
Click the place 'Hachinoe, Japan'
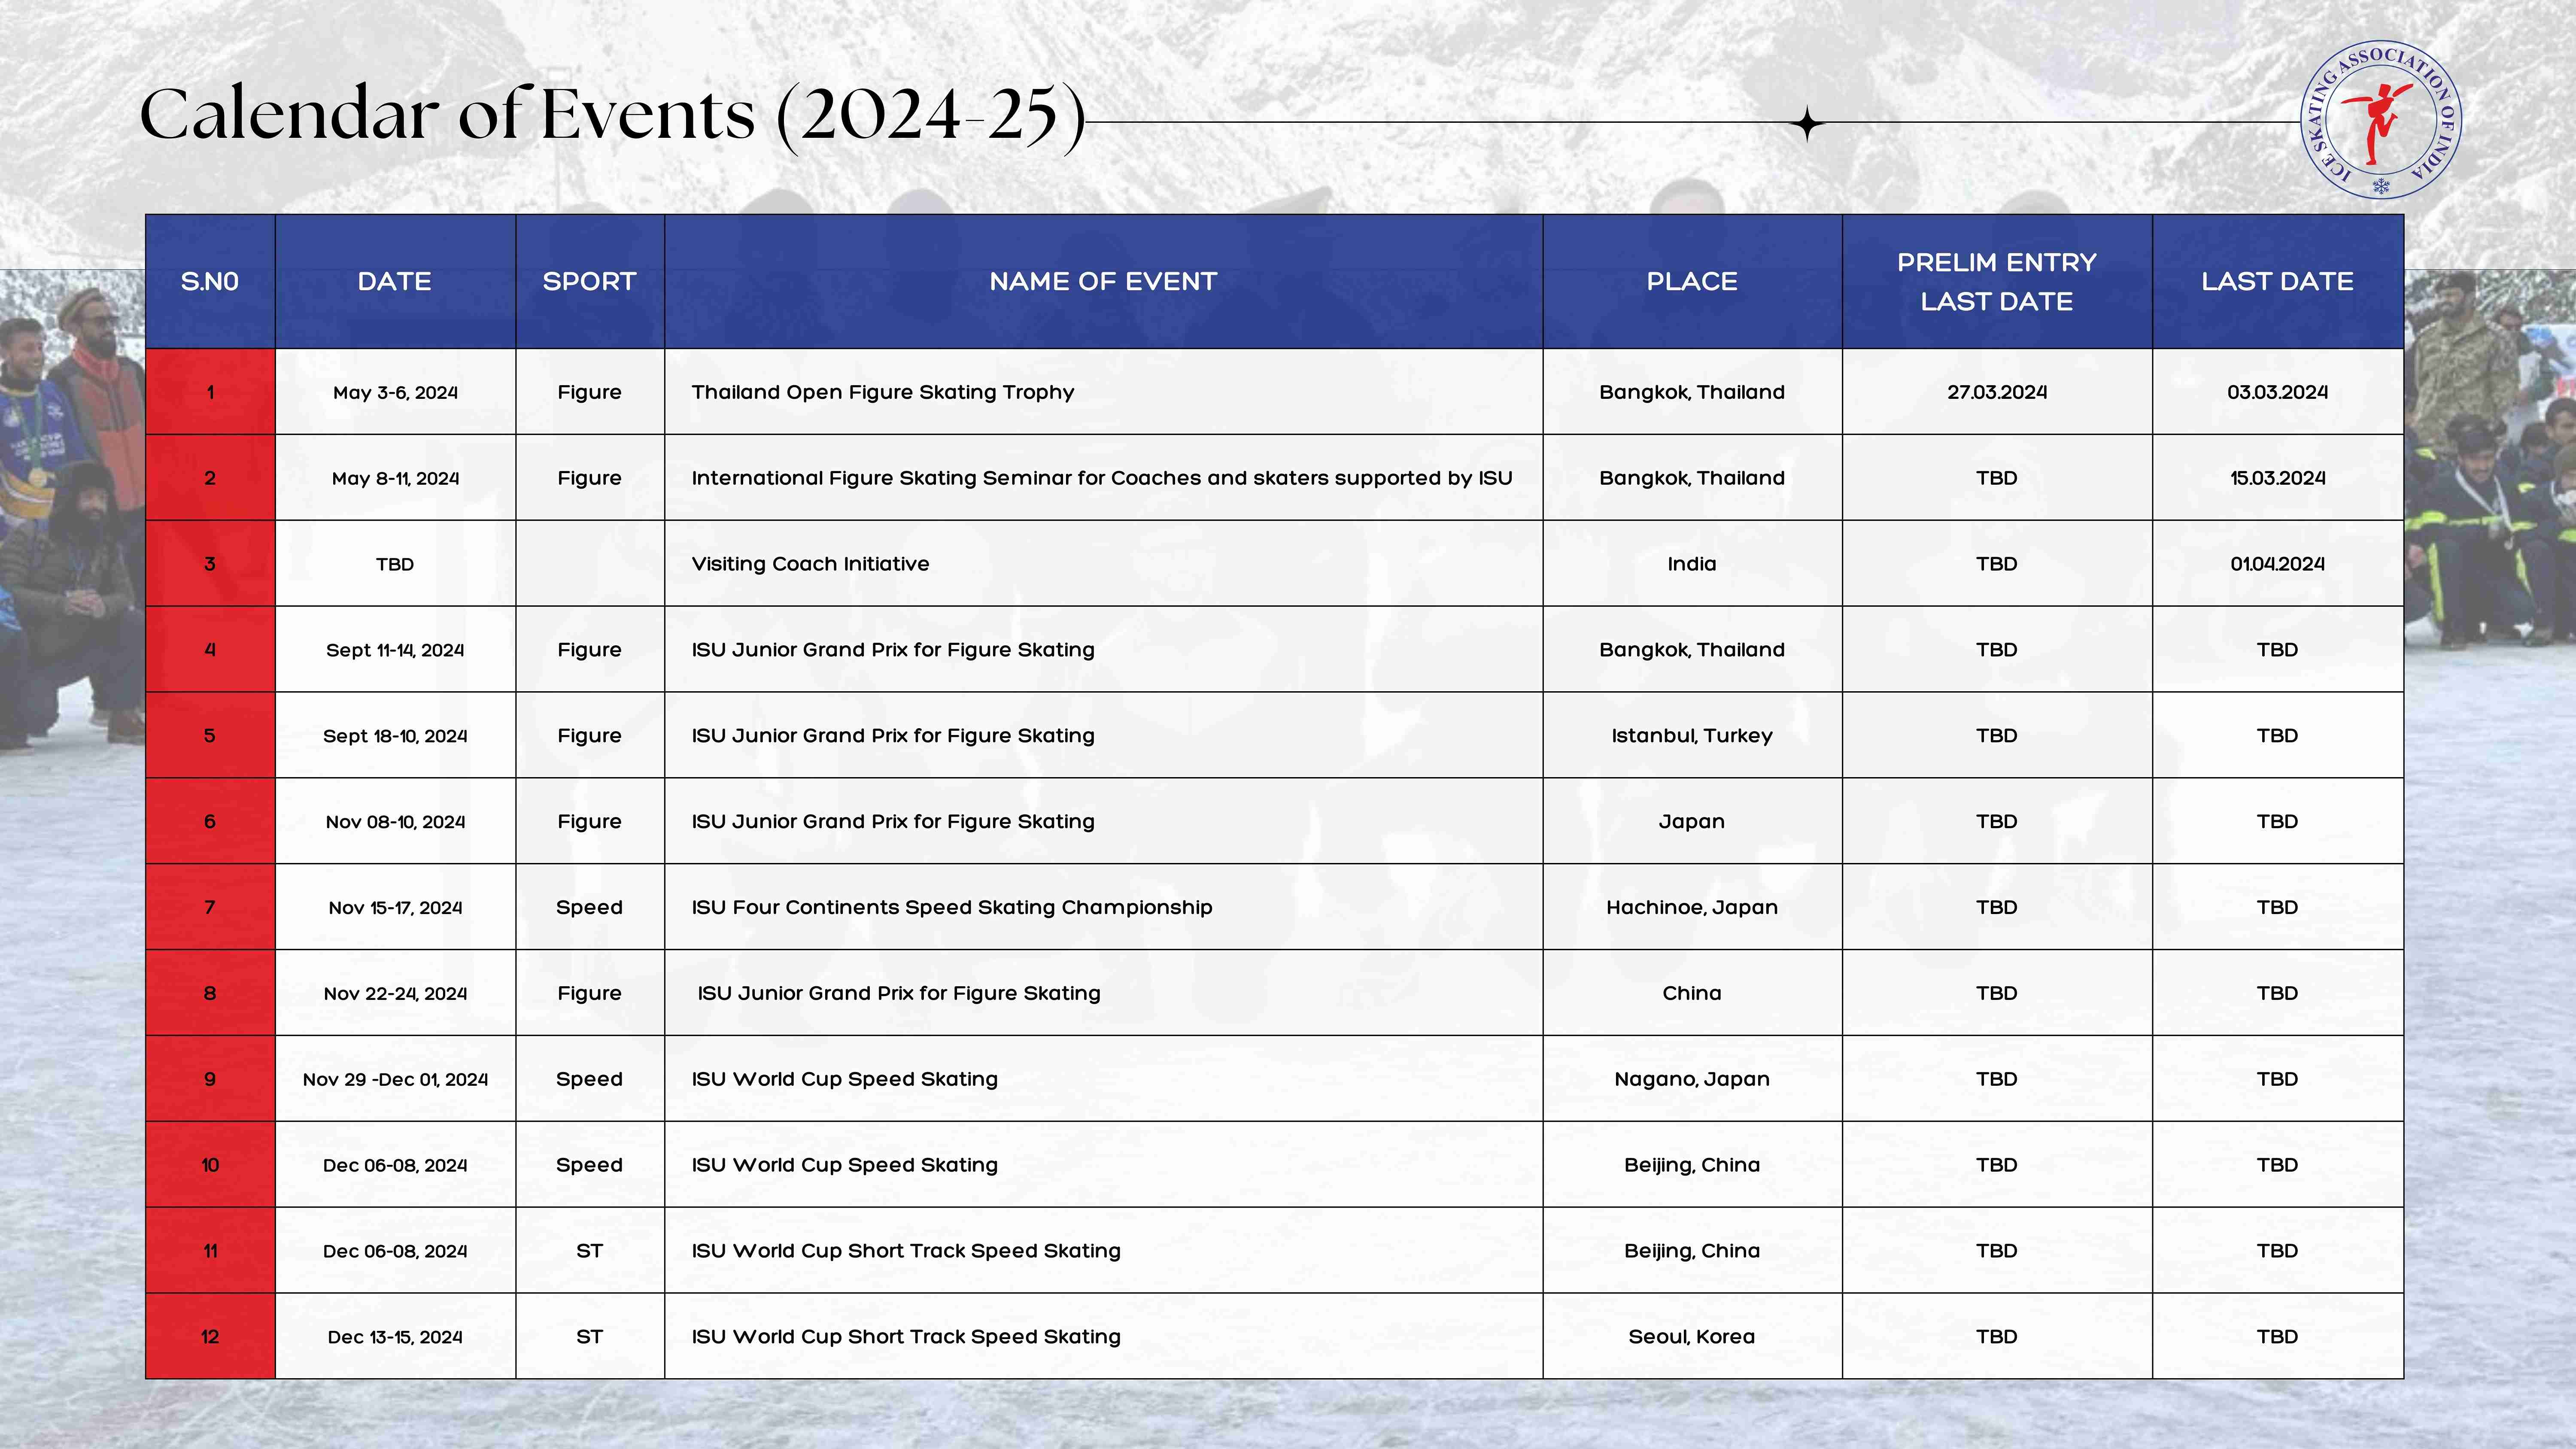click(1692, 908)
